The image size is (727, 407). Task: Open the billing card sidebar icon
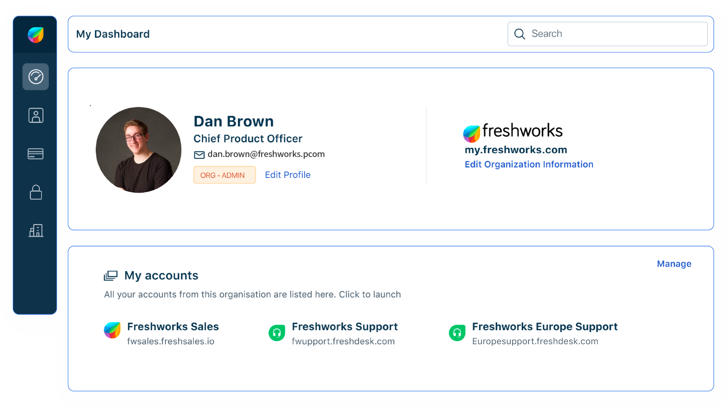pos(36,154)
